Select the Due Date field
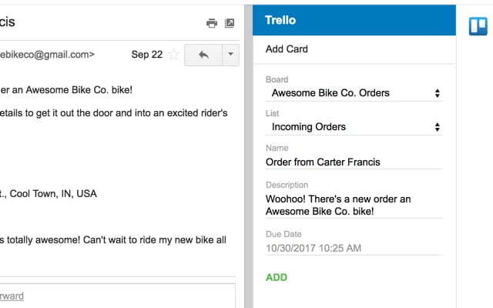Viewport: 493px width, 308px height. [354, 248]
